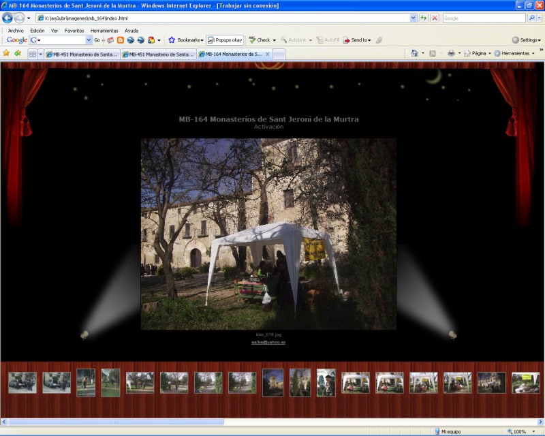Open the Send to dropdown

357,40
